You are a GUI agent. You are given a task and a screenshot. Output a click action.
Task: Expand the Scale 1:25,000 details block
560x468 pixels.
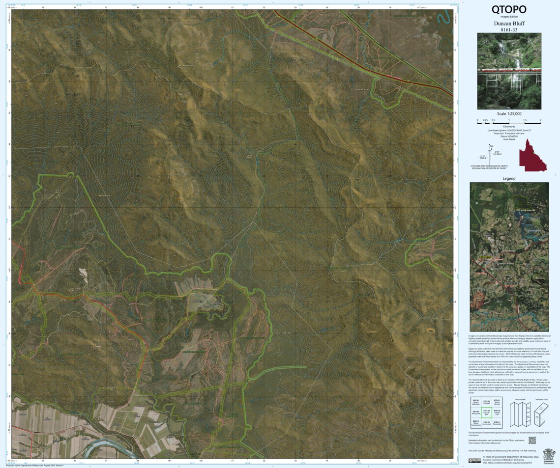tap(509, 113)
